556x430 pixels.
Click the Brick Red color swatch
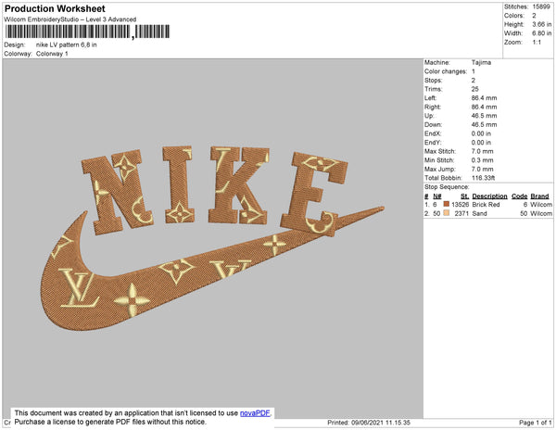(447, 204)
